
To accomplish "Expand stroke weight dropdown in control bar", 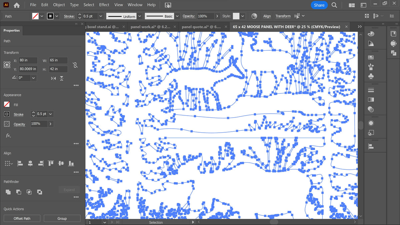I will (100, 16).
